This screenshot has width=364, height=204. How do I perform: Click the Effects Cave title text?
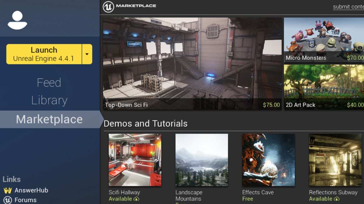(x=258, y=192)
